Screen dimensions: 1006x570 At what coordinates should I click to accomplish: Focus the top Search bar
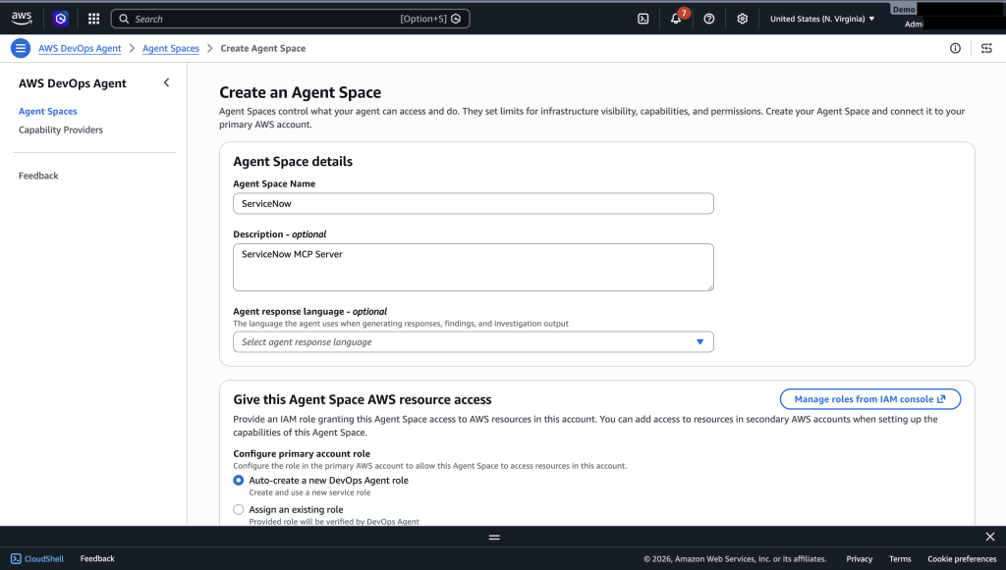pos(290,19)
